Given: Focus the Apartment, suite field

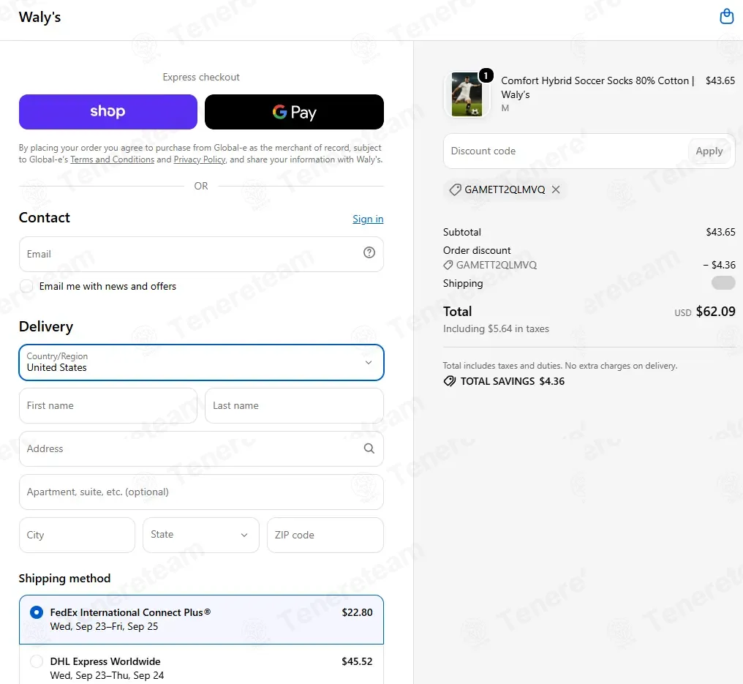Looking at the screenshot, I should click(201, 492).
